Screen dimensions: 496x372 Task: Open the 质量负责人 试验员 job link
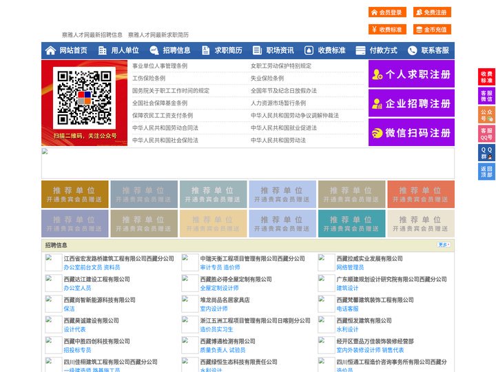[223, 350]
